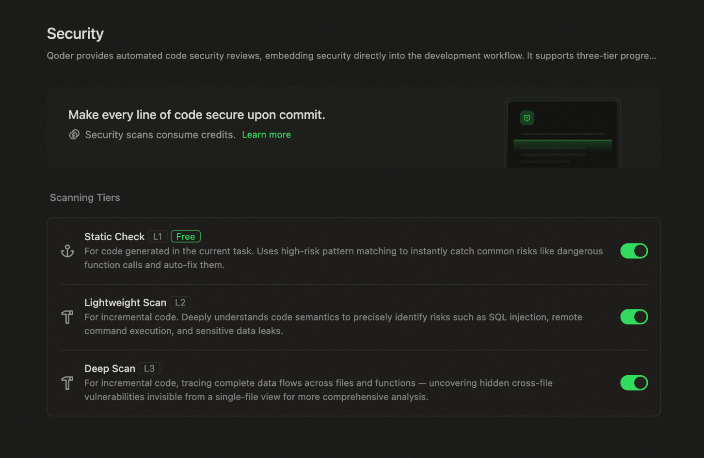
Task: Click the Deep Scan description paragraph
Action: pos(319,390)
